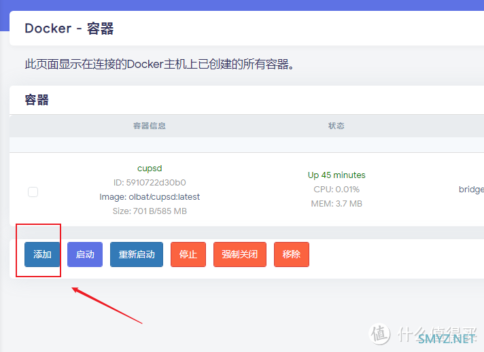The width and height of the screenshot is (484, 352).
Task: Click the 容器信息 column header
Action: coord(150,126)
